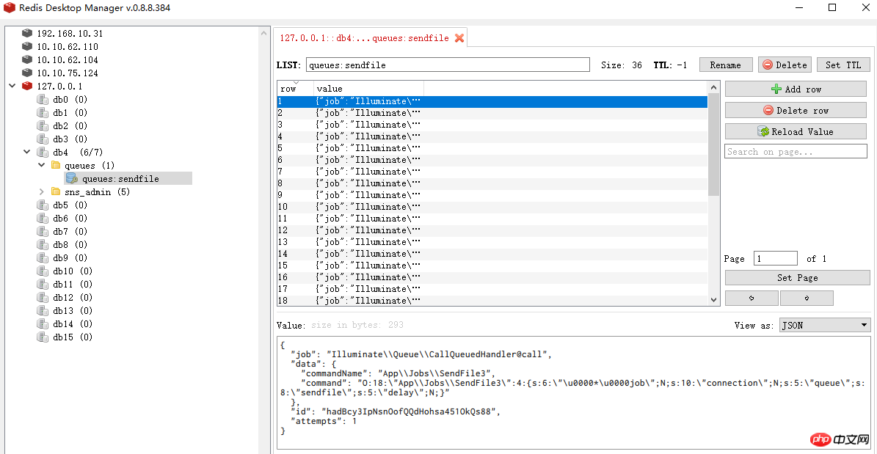Select the db4 database icon

[x=43, y=152]
